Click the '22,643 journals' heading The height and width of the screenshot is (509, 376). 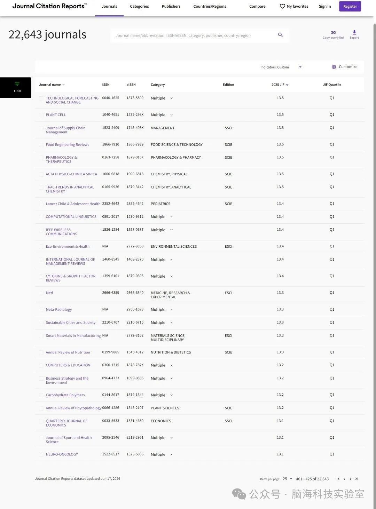coord(47,34)
